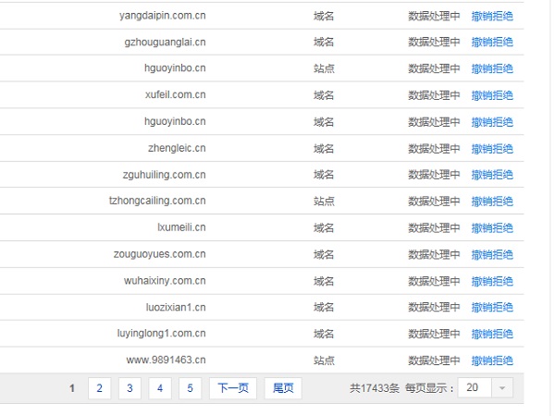The width and height of the screenshot is (555, 416).
Task: Click 撤销拒绝 for luyinglong1.com.cn
Action: coord(492,334)
